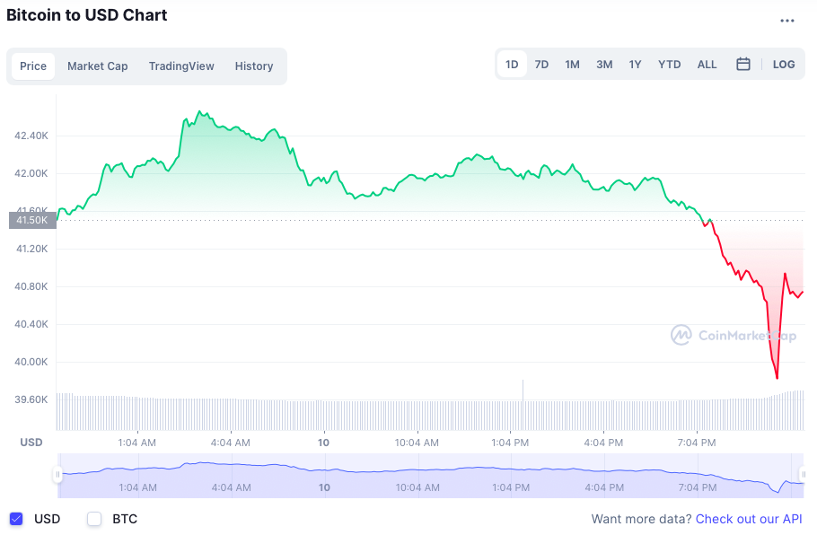Open the Check out our API link
Viewport: 817px width, 535px height.
point(749,519)
